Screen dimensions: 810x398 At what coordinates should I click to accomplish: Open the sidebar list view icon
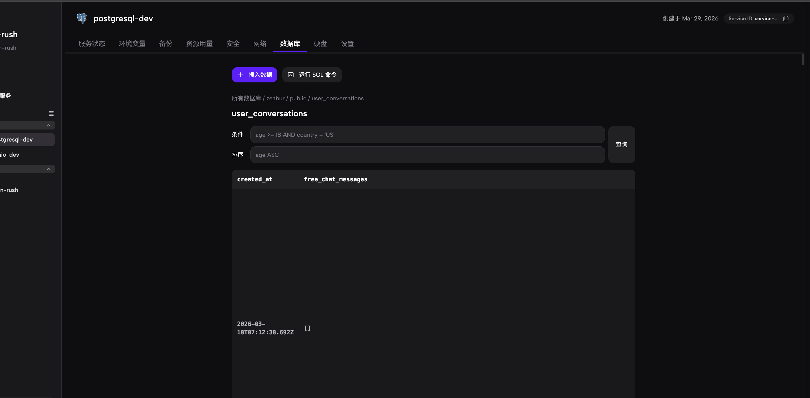pos(51,113)
